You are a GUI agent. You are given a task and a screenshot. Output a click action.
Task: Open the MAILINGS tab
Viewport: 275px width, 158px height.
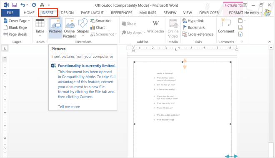pyautogui.click(x=147, y=13)
